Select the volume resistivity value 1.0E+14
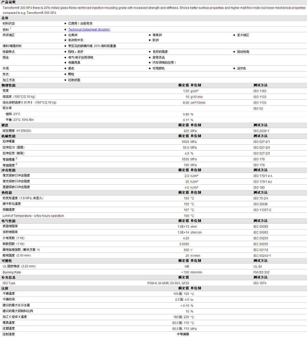Screen dimensions: 307x337 pyautogui.click(x=183, y=232)
